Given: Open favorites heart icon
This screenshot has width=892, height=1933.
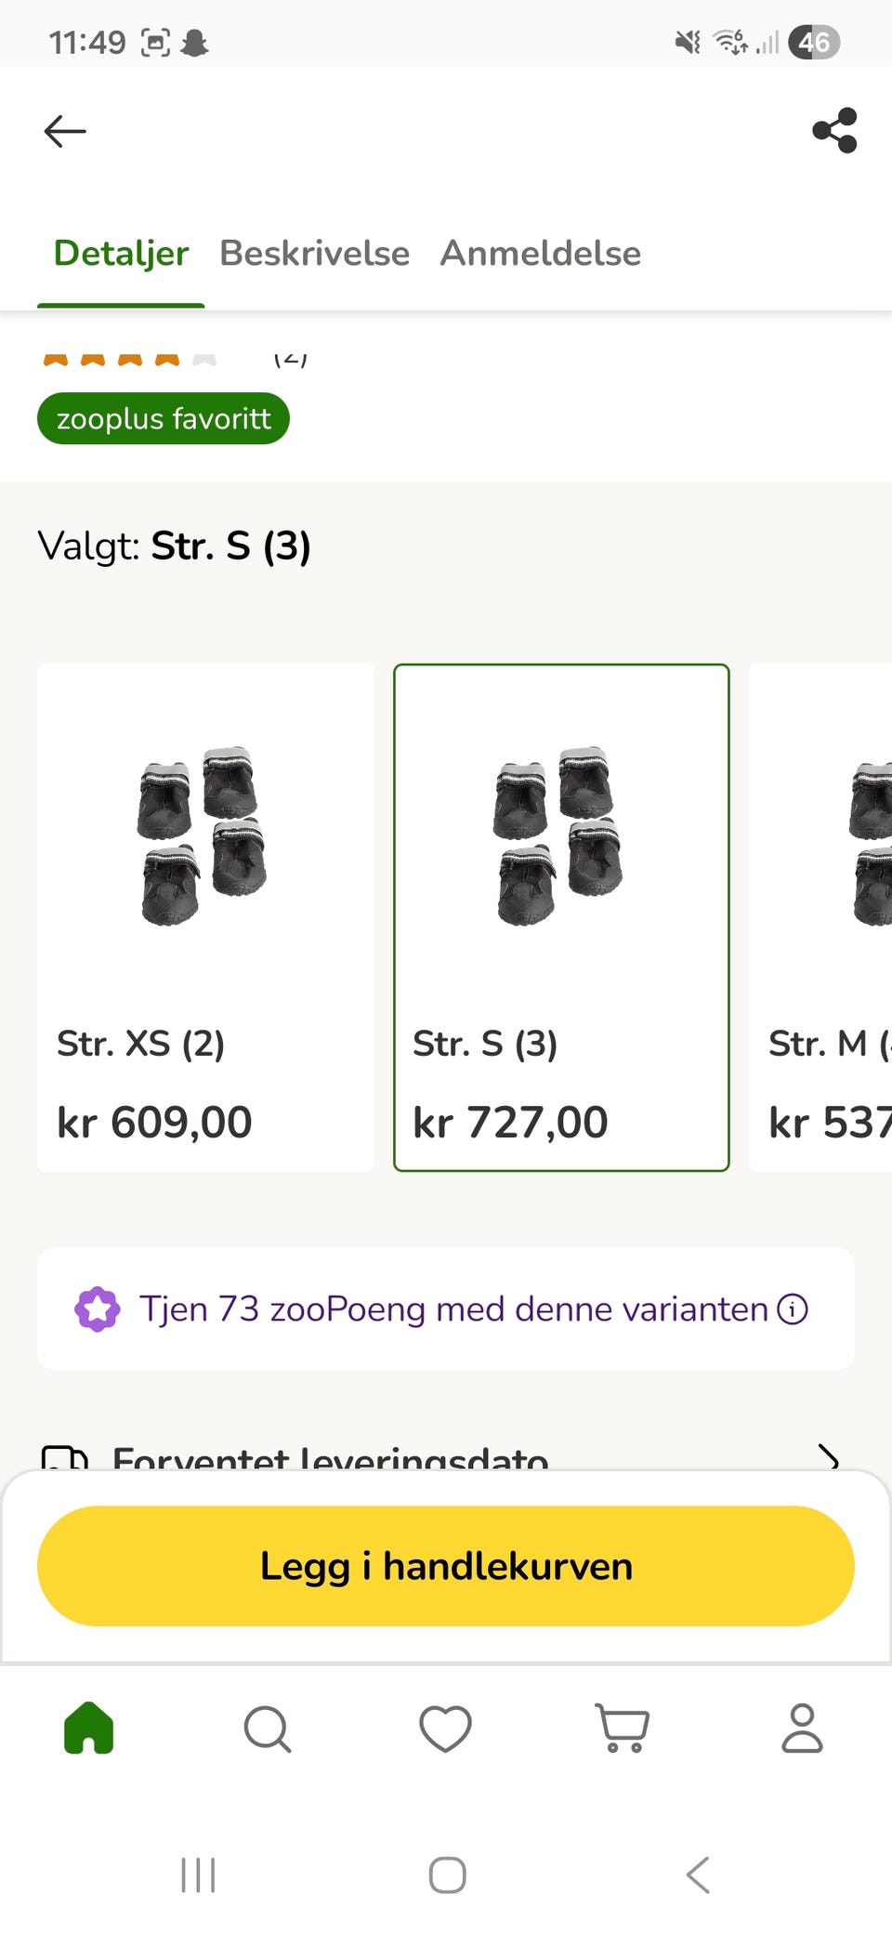Looking at the screenshot, I should coord(446,1729).
